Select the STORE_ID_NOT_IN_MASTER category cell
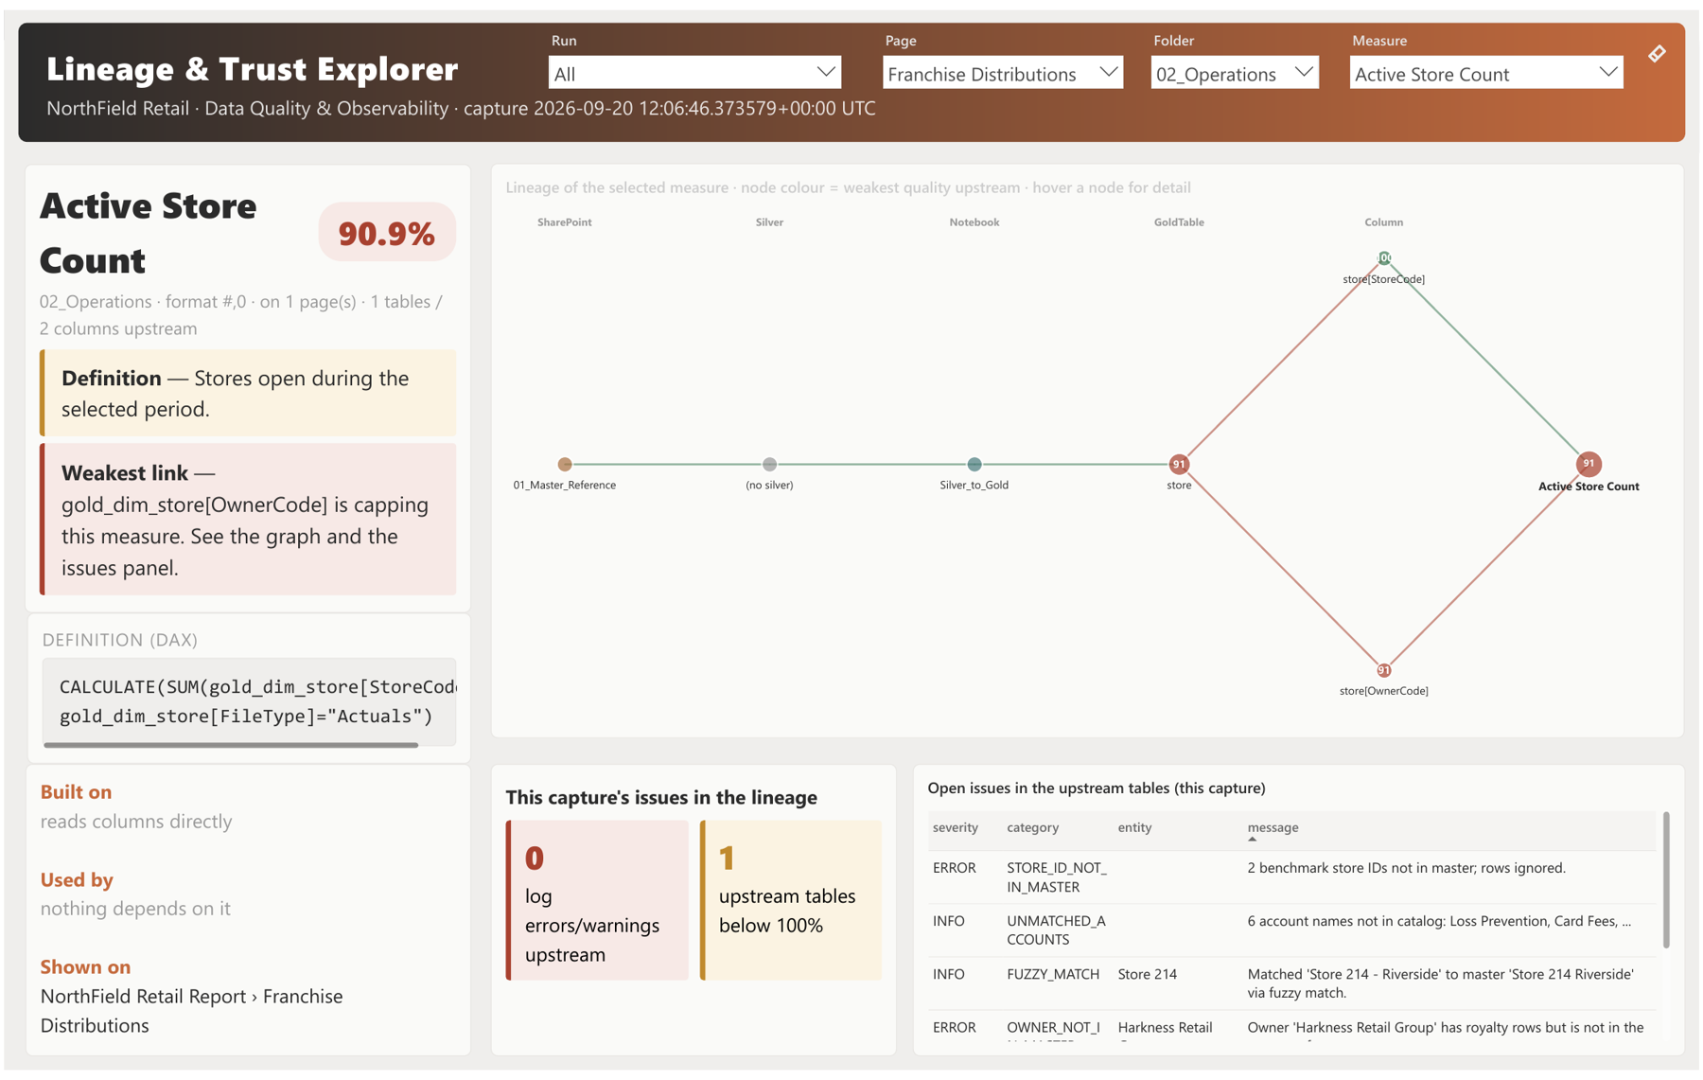 pyautogui.click(x=1056, y=877)
